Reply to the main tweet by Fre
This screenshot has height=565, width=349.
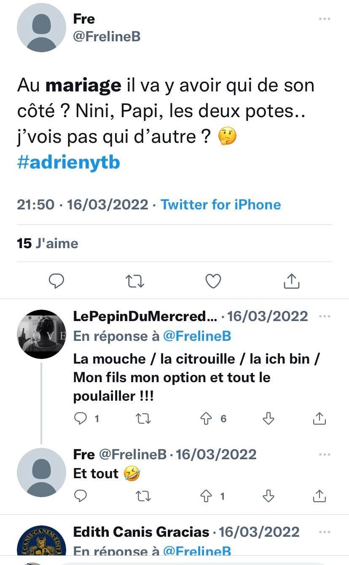pyautogui.click(x=56, y=281)
